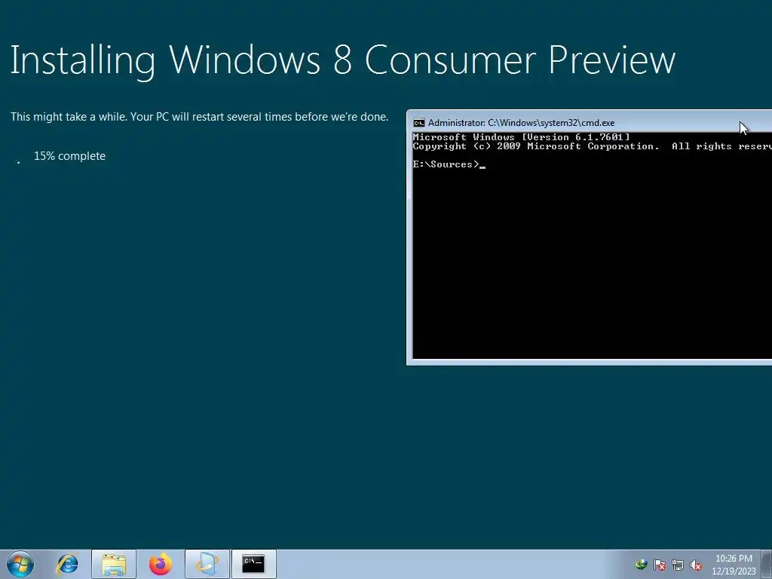Open the network status tray icon
Screen dimensions: 772x579
coord(678,565)
